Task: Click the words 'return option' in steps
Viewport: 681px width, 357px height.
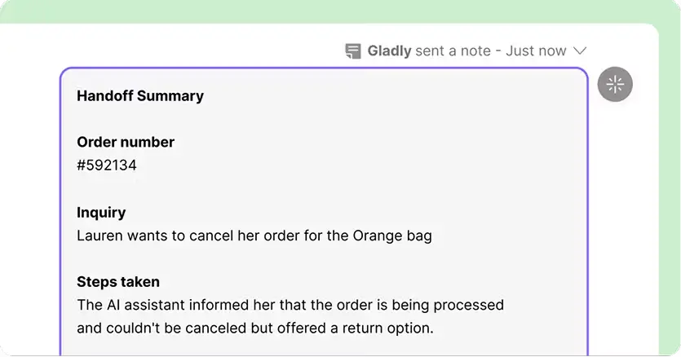Action: pos(388,328)
